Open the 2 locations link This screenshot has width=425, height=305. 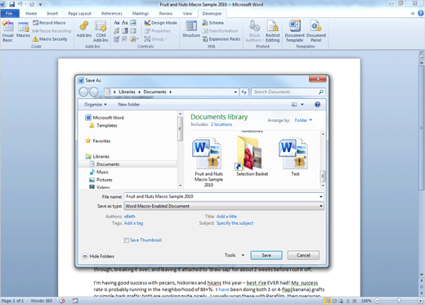coord(221,124)
